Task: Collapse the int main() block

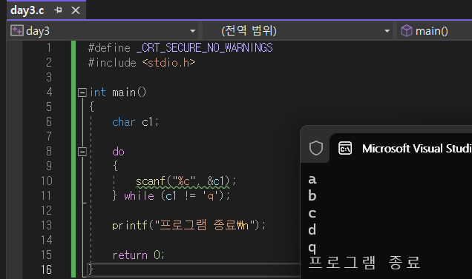Action: tap(82, 93)
